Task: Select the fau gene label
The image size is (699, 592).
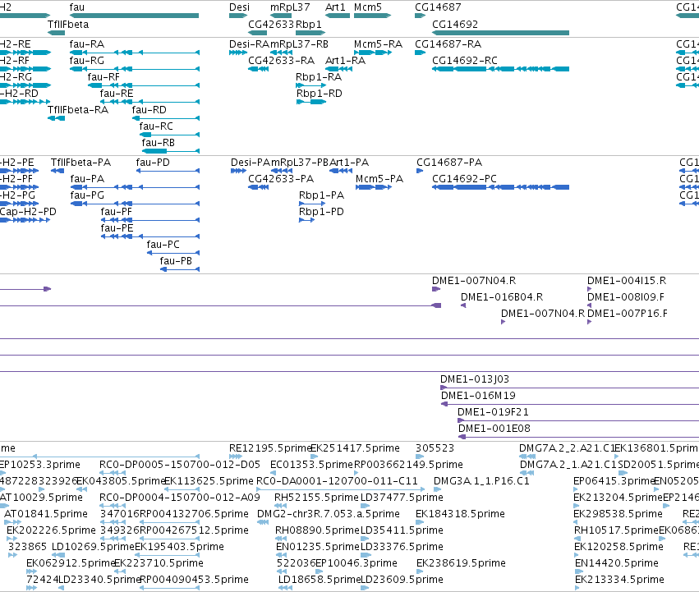Action: (77, 7)
